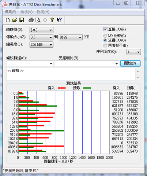Screen dimensions: 147x176
Task: Click the 256.0 row label
Action: (14, 131)
